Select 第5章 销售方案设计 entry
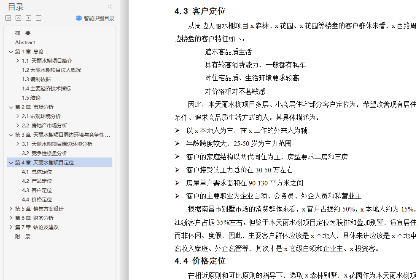The image size is (420, 280). (x=39, y=209)
